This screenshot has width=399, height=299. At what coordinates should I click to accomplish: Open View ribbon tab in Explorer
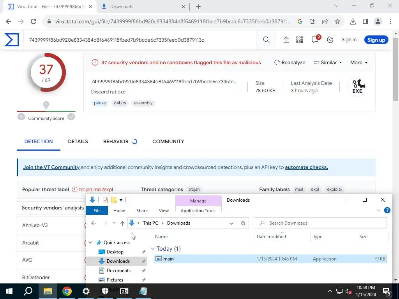pos(164,211)
